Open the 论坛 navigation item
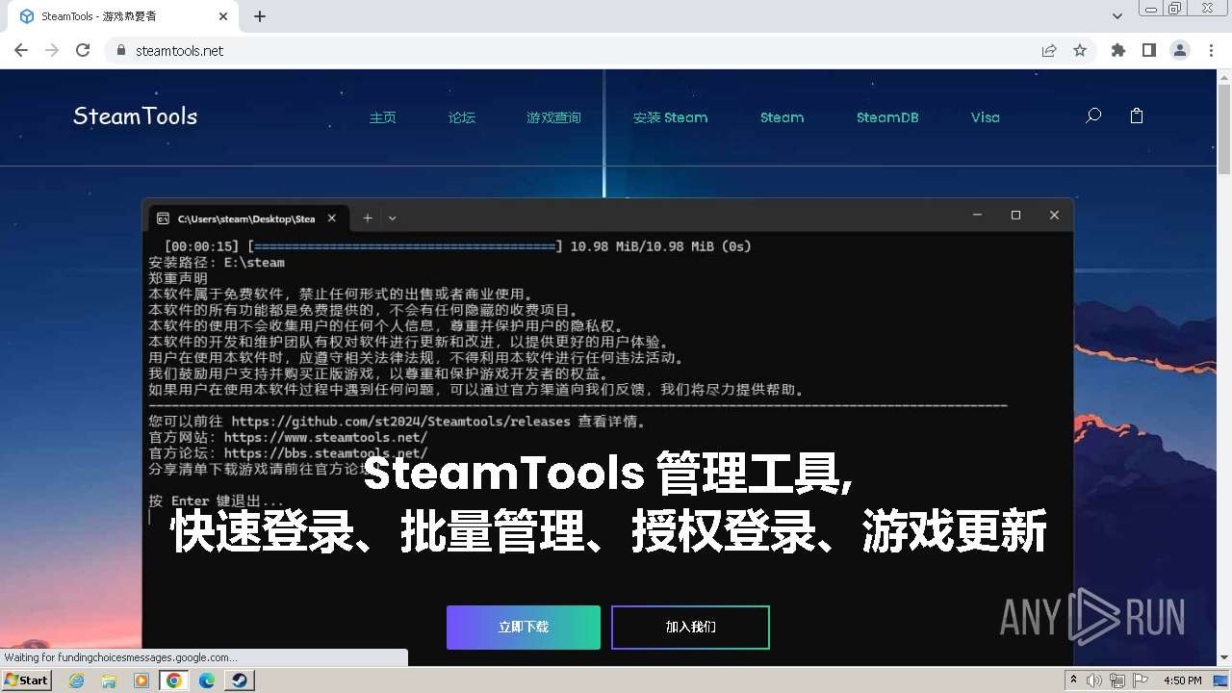Viewport: 1232px width, 693px height. (x=462, y=117)
